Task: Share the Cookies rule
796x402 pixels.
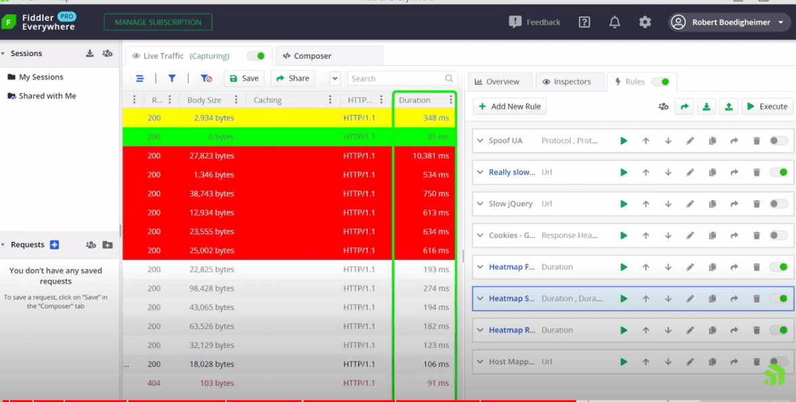Action: tap(734, 235)
